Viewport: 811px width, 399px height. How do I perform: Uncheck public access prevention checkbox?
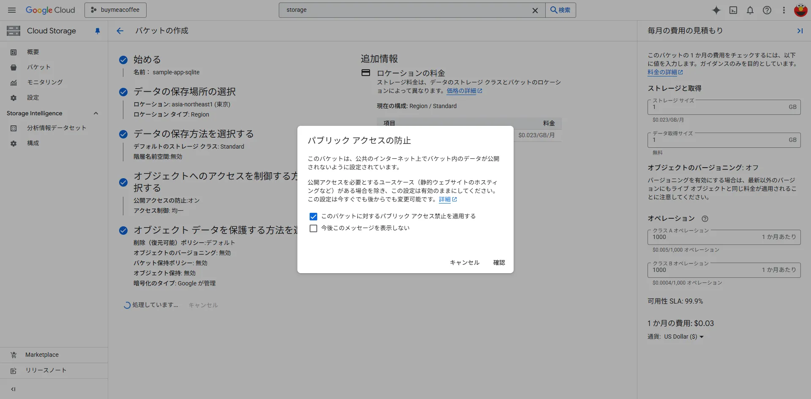(313, 217)
